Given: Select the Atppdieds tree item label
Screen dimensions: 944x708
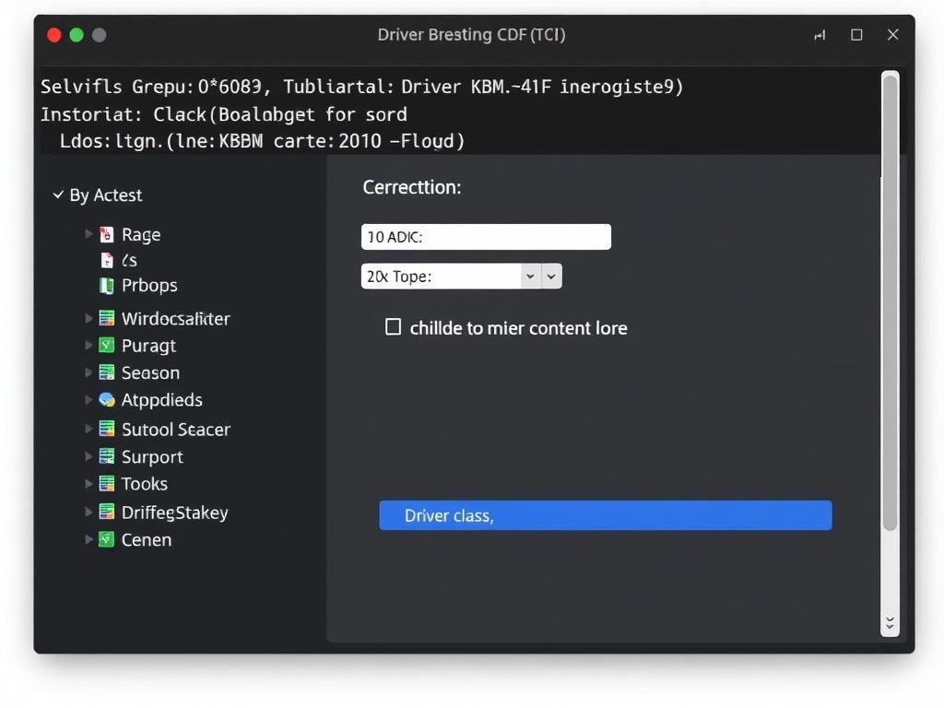Looking at the screenshot, I should 162,400.
